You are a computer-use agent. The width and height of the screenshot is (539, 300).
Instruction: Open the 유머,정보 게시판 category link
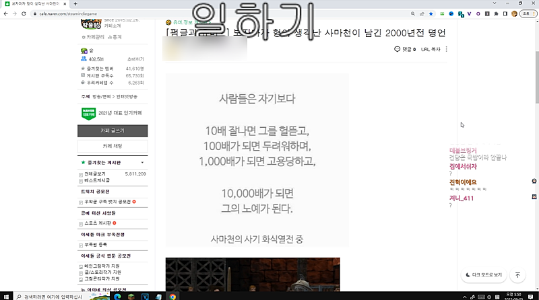coord(191,22)
